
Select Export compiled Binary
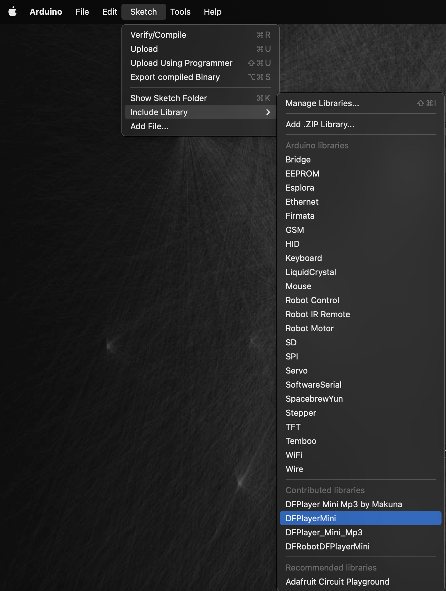pos(200,77)
